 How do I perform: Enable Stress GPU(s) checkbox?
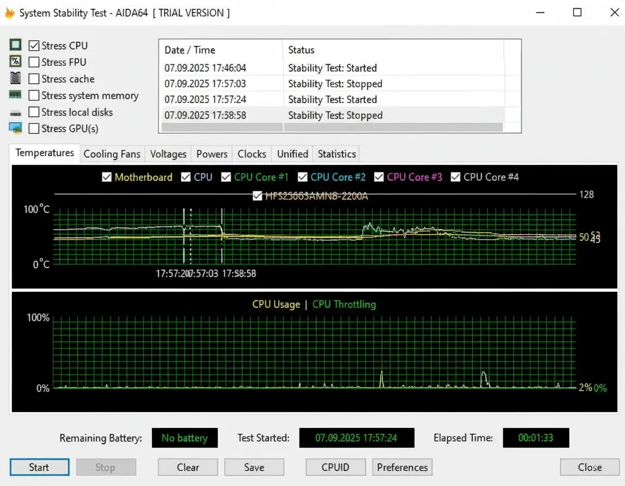[x=34, y=128]
